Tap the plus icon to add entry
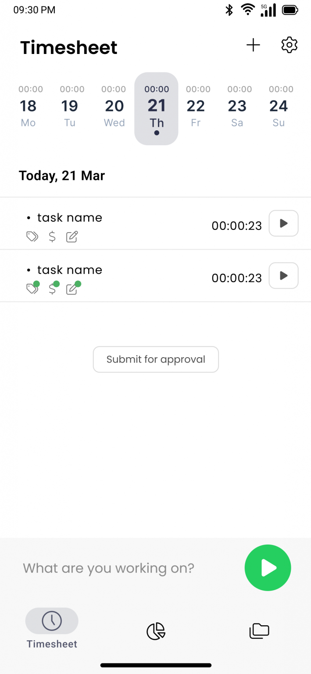This screenshot has width=311, height=674. (253, 45)
